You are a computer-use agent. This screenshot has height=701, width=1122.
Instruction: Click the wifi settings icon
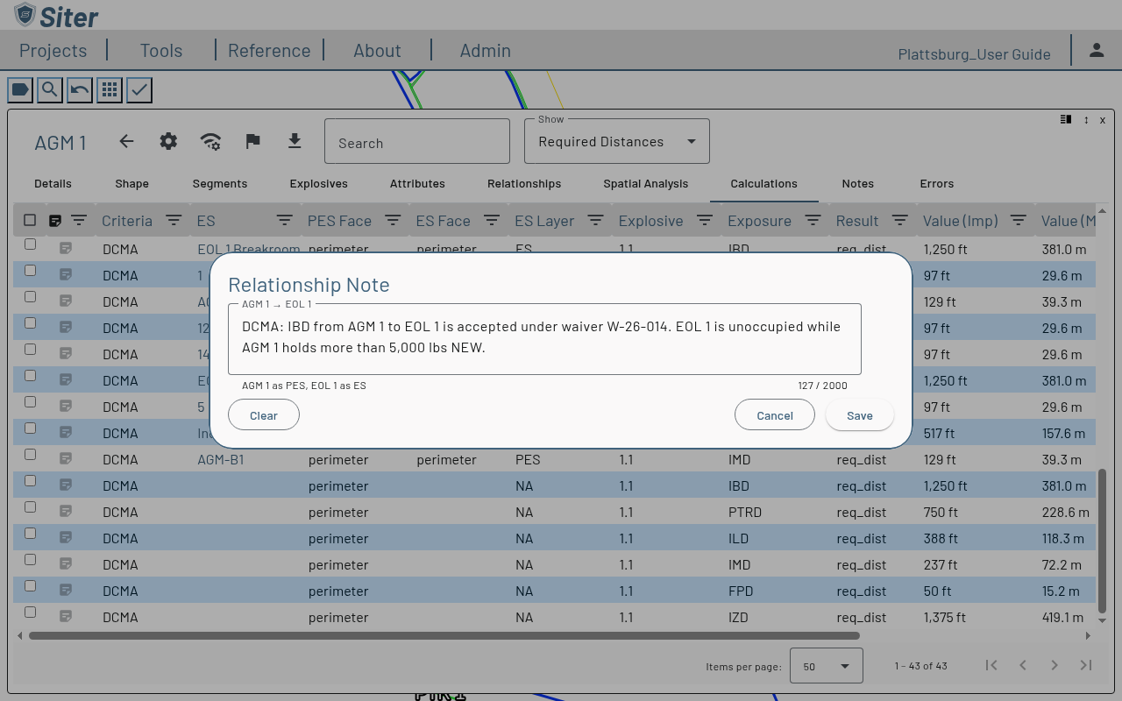pos(210,141)
